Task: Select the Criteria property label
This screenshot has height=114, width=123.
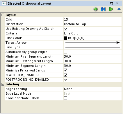Action: point(11,33)
